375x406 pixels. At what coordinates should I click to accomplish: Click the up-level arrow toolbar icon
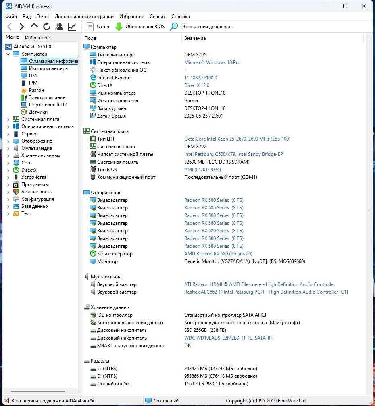34,26
